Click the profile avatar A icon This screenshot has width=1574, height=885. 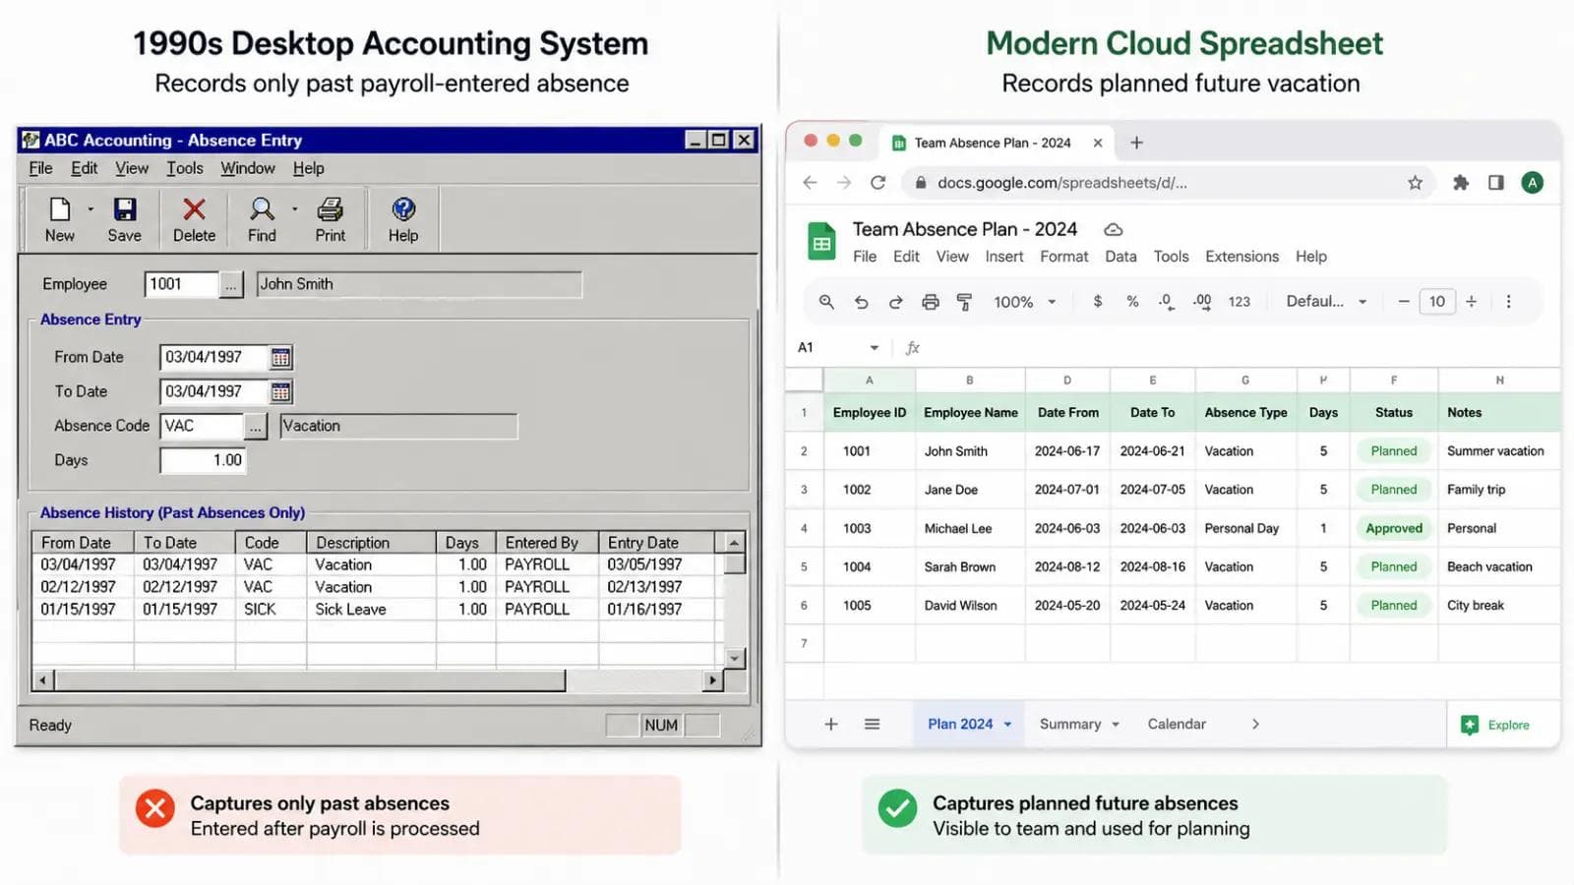pyautogui.click(x=1532, y=183)
